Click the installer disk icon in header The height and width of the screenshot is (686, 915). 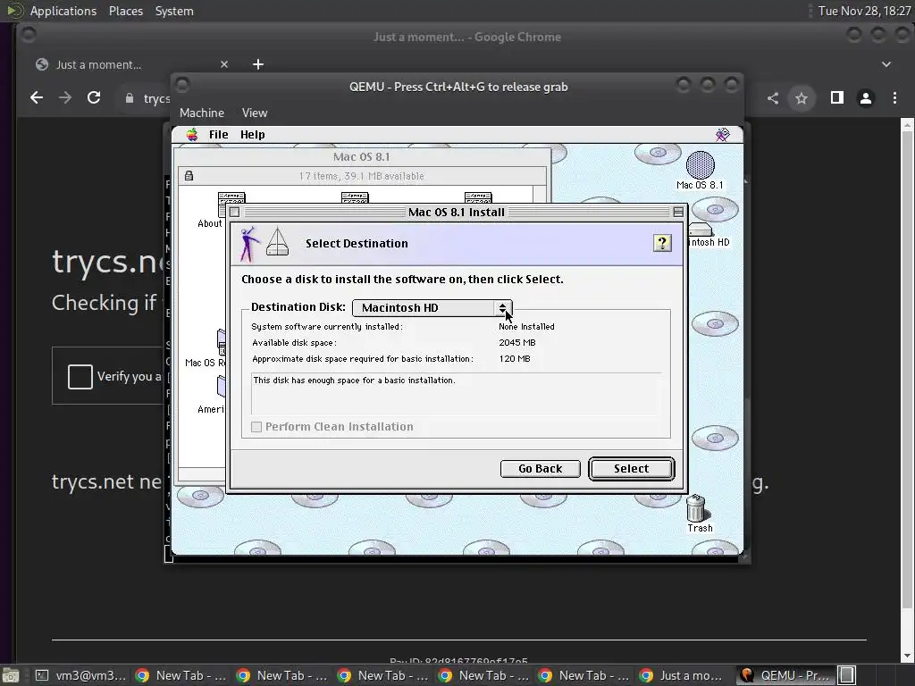tap(277, 241)
